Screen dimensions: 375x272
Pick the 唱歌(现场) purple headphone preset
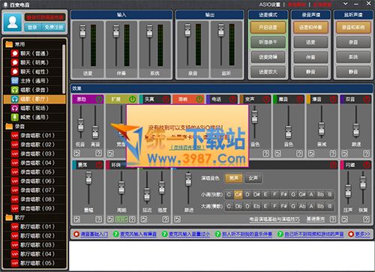tap(15, 108)
